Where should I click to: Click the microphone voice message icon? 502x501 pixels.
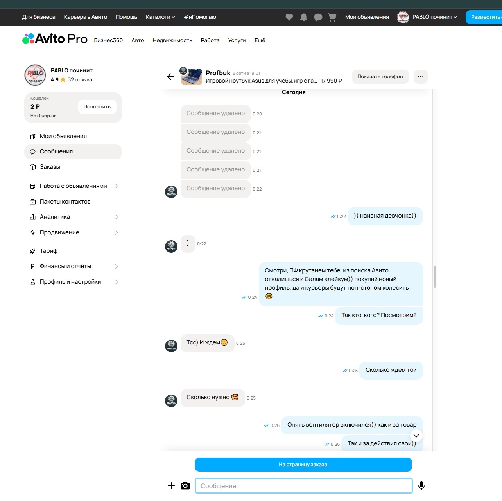(421, 486)
